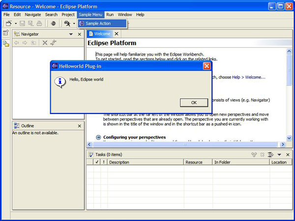Click the External Tools running-man icon
Image resolution: width=295 pixels, height=221 pixels.
pos(67,23)
